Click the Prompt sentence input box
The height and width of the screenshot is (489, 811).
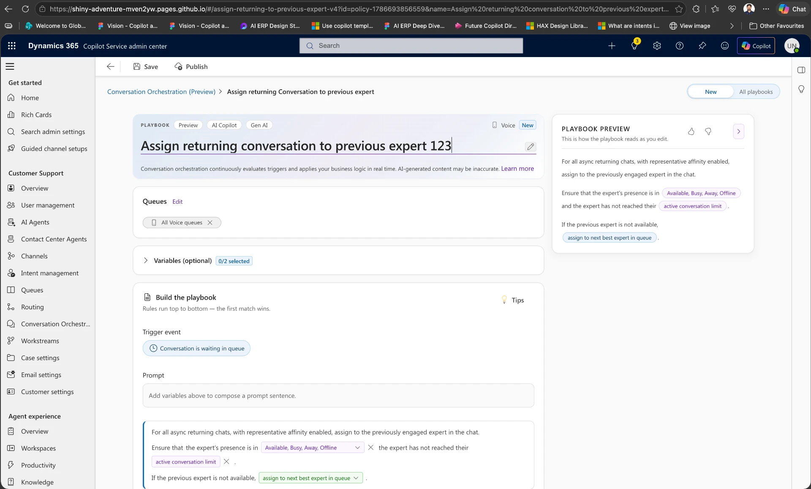(x=338, y=396)
